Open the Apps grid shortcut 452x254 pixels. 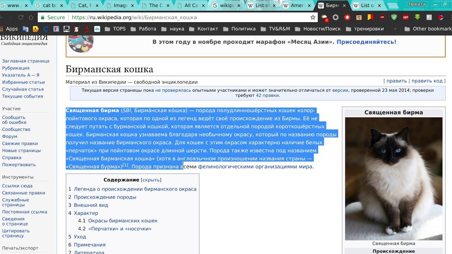pyautogui.click(x=9, y=29)
